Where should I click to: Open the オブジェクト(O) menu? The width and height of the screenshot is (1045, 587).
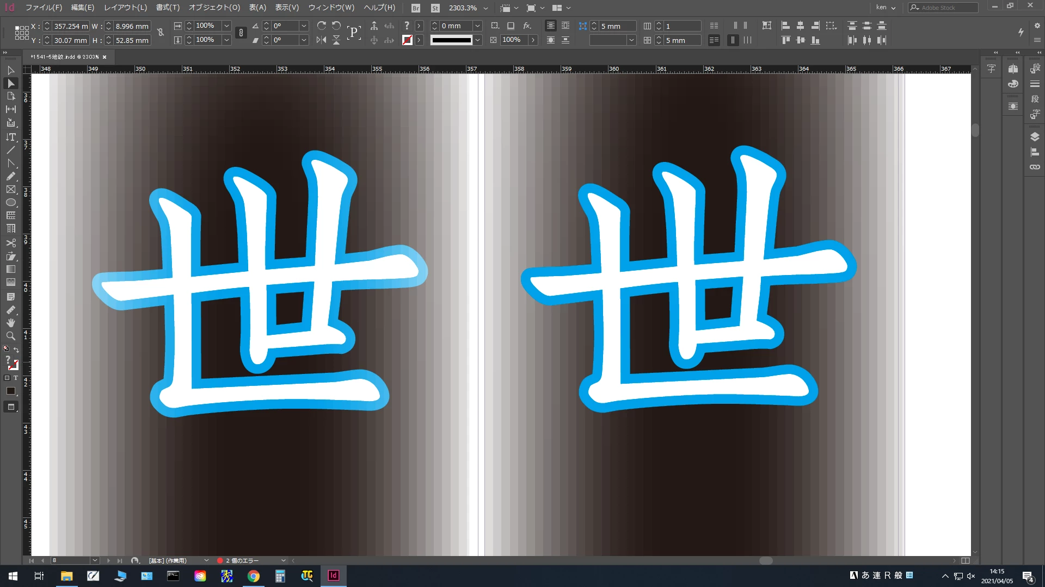(x=214, y=8)
